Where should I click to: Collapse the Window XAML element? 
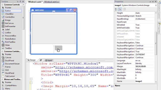[x=31, y=79]
